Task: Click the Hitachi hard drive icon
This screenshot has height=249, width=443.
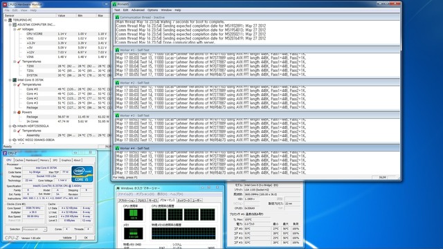Action: pyautogui.click(x=15, y=126)
